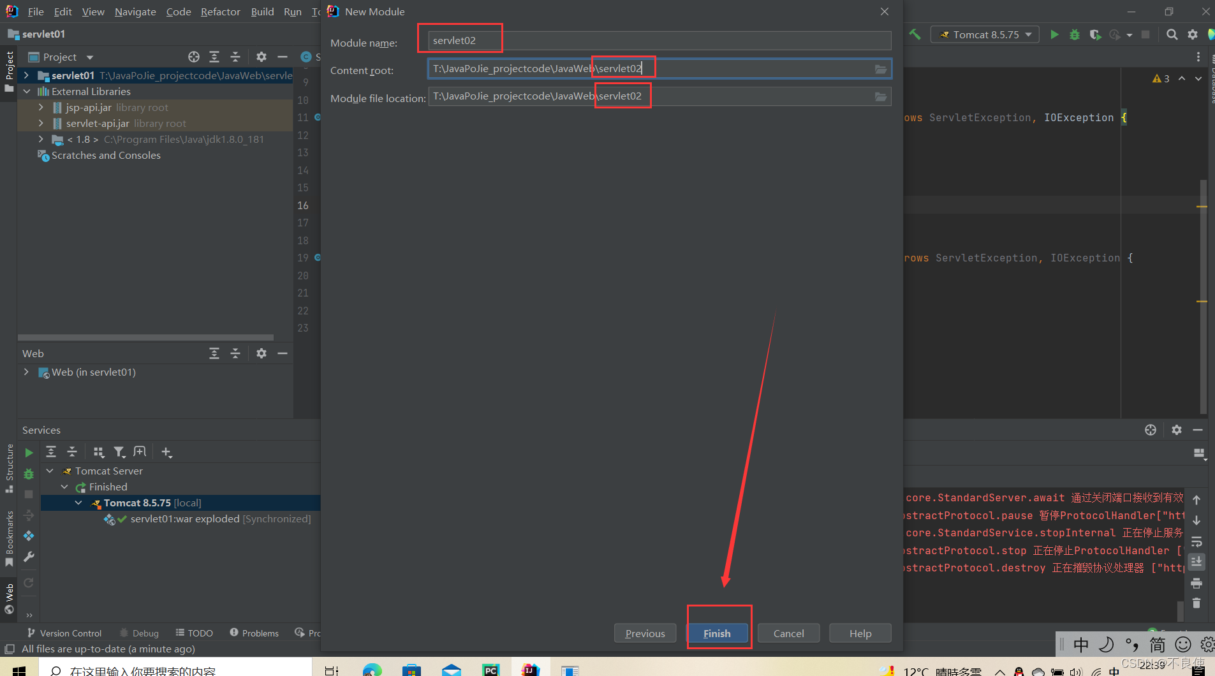The width and height of the screenshot is (1215, 676).
Task: Expand all in Project panel
Action: coord(214,57)
